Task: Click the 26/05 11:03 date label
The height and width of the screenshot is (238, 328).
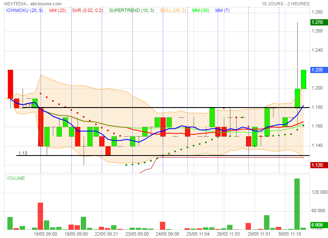Action: tap(228, 234)
